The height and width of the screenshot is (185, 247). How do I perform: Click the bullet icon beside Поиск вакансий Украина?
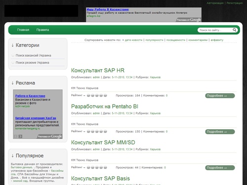(13, 55)
